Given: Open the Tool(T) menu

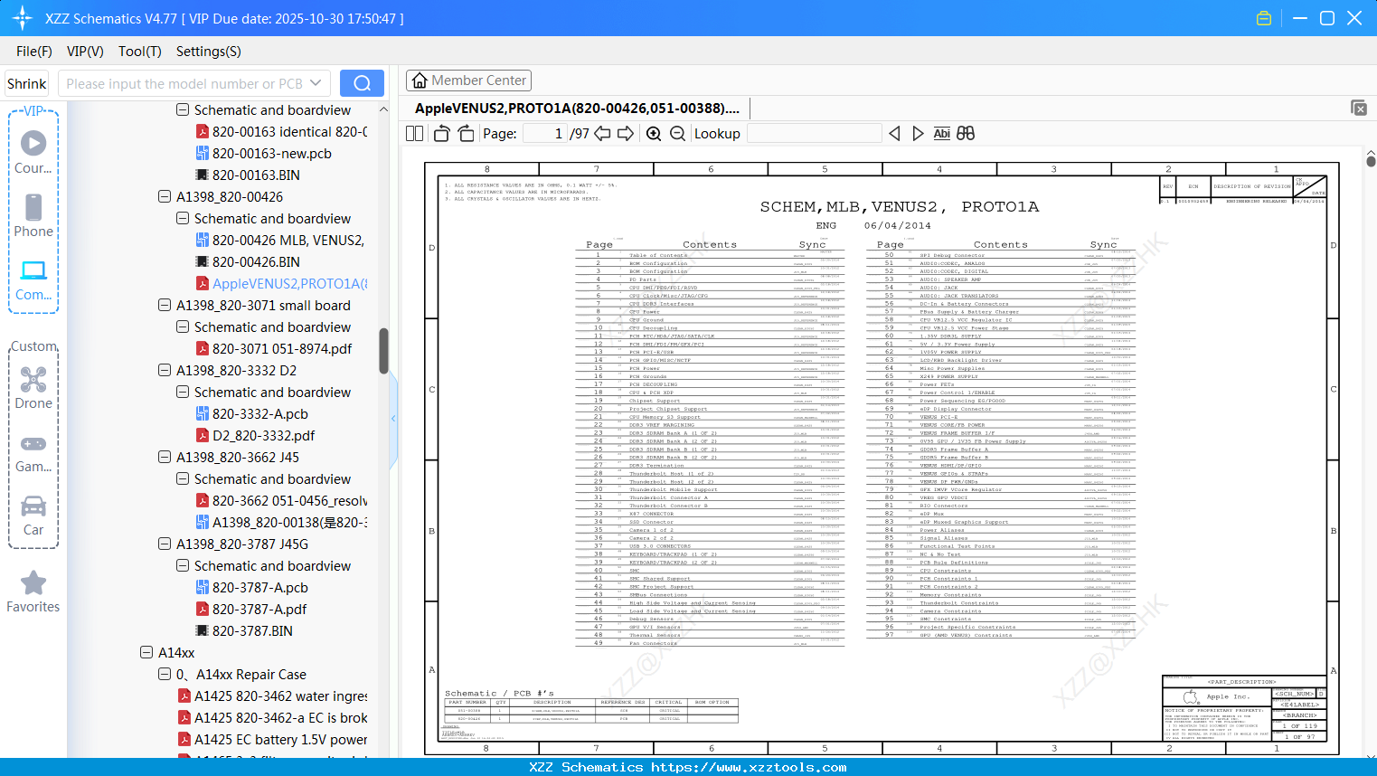Looking at the screenshot, I should pyautogui.click(x=140, y=52).
